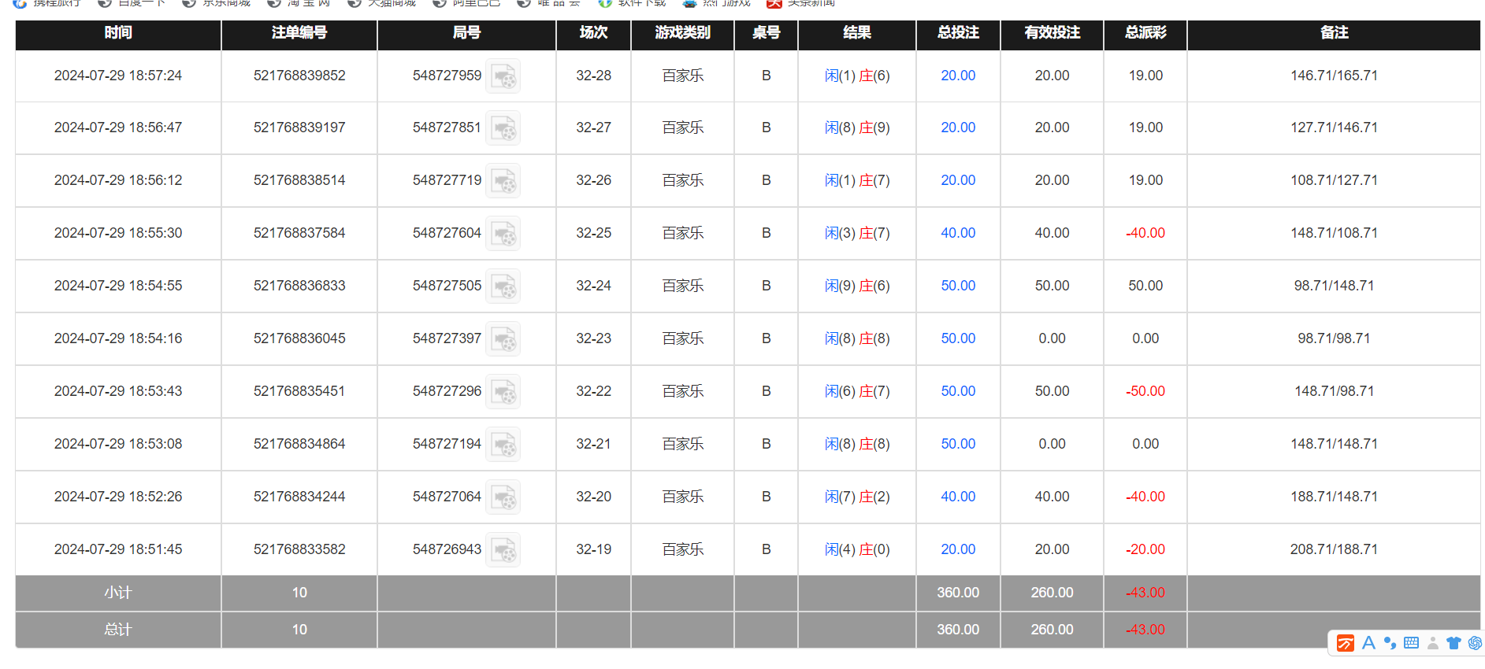Image resolution: width=1485 pixels, height=669 pixels.
Task: Click the 时间 column header
Action: 118,33
